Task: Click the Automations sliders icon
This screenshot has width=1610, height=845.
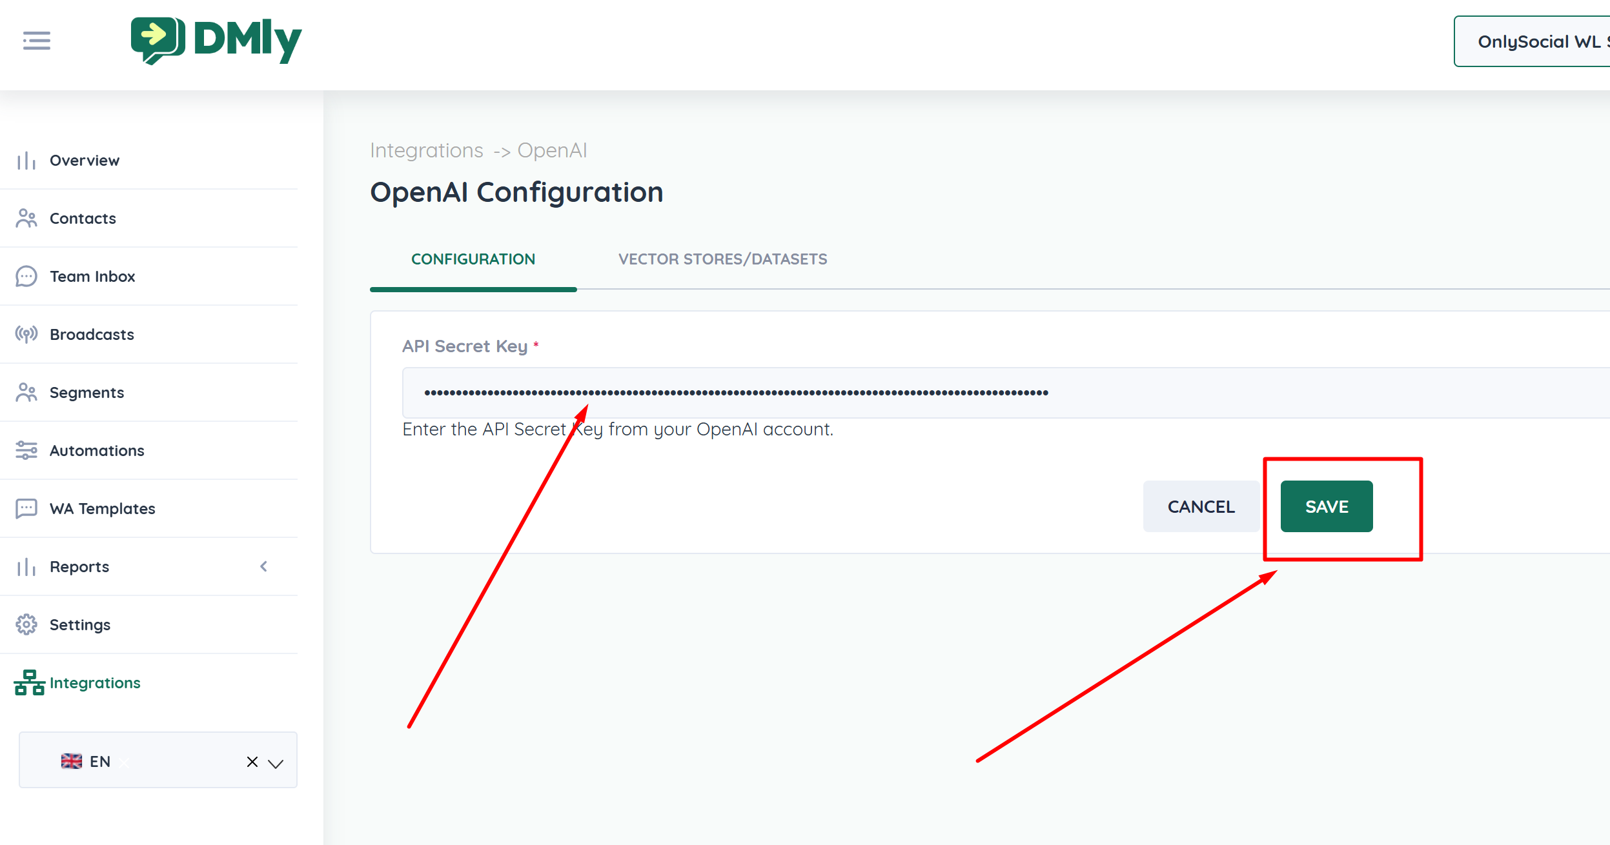Action: 26,450
